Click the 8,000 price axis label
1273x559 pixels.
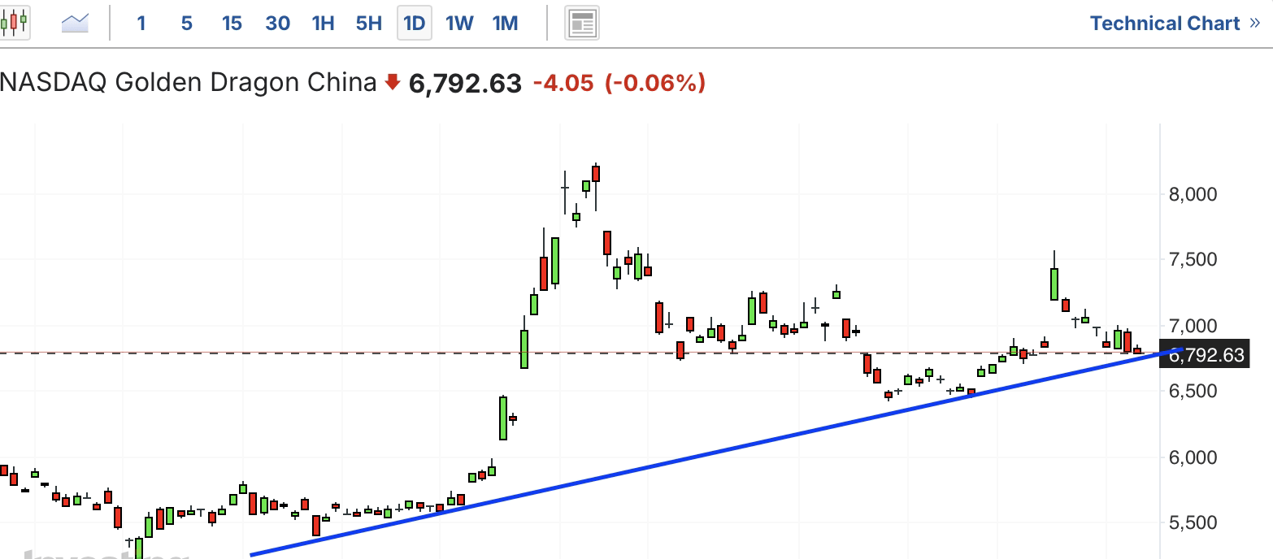(1193, 194)
